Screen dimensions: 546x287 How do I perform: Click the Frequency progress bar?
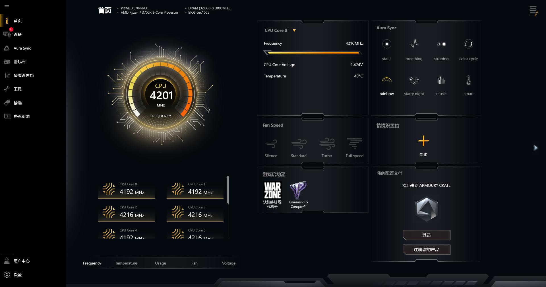pyautogui.click(x=313, y=53)
